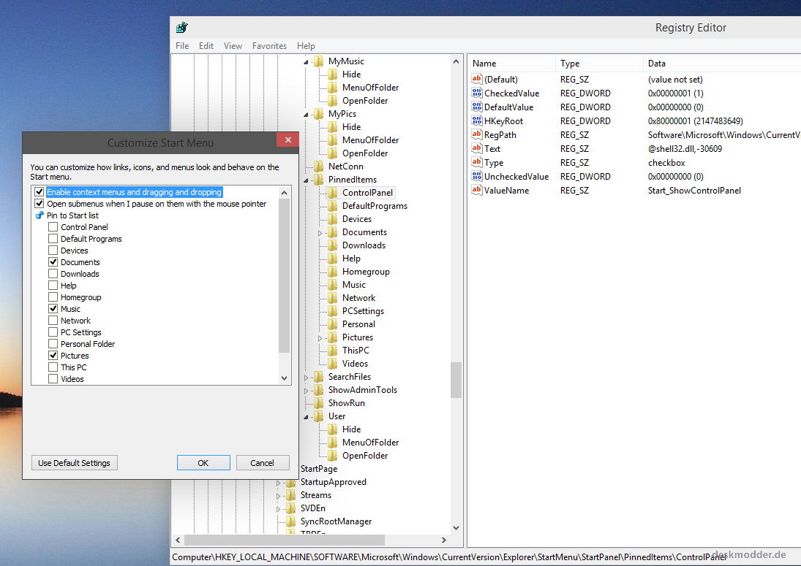Click the Name column header
Viewport: 801px width, 566px height.
pos(511,64)
